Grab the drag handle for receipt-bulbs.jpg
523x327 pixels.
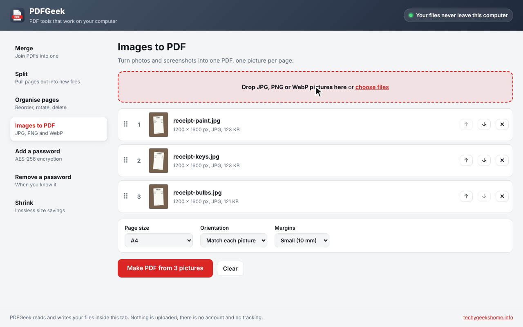[126, 196]
